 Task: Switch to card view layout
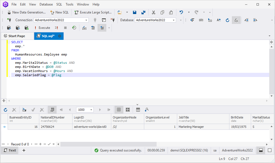click(128, 110)
